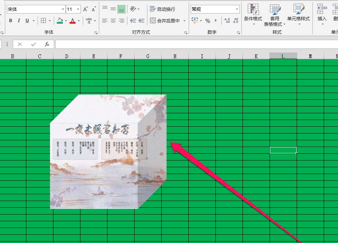Toggle underline formatting
Image resolution: width=338 pixels, height=243 pixels.
coord(26,21)
